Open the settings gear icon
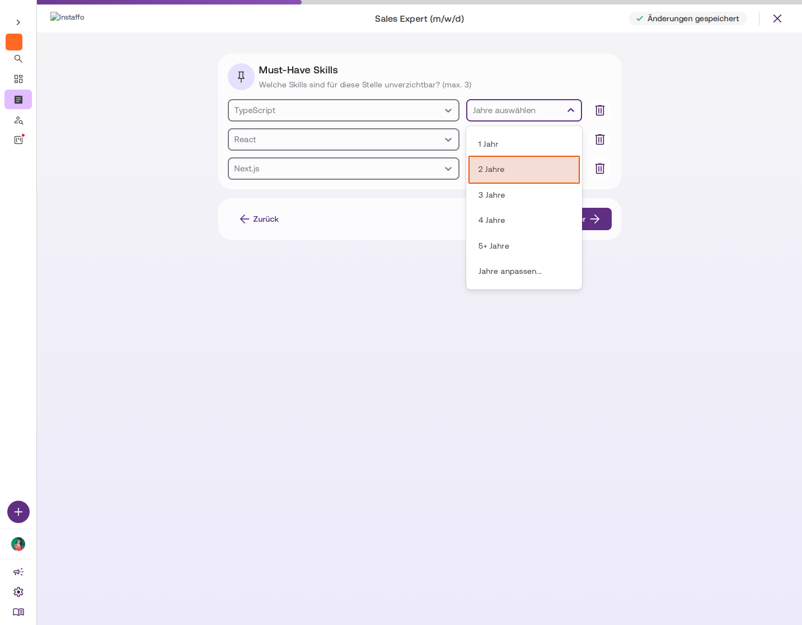The width and height of the screenshot is (802, 625). (18, 592)
